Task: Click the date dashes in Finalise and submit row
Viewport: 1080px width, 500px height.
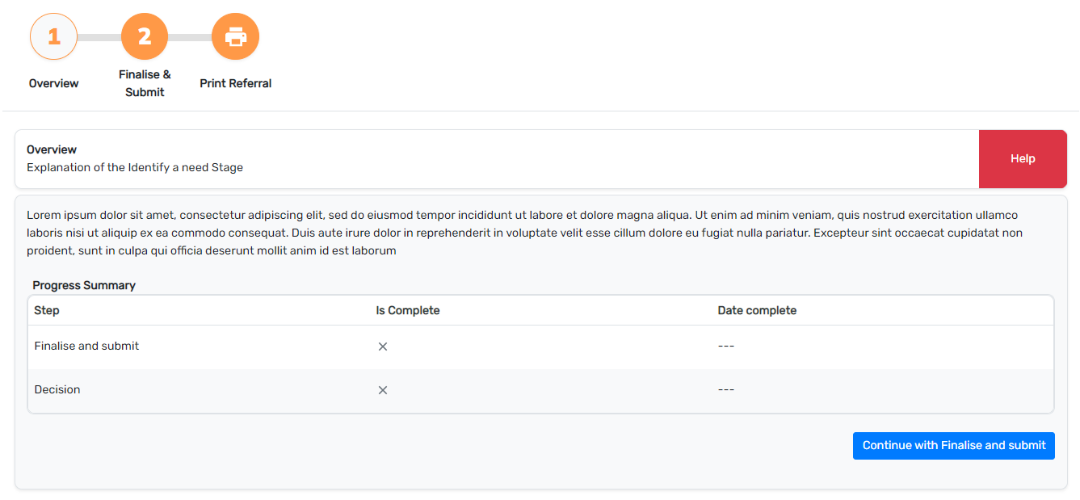Action: (x=725, y=346)
